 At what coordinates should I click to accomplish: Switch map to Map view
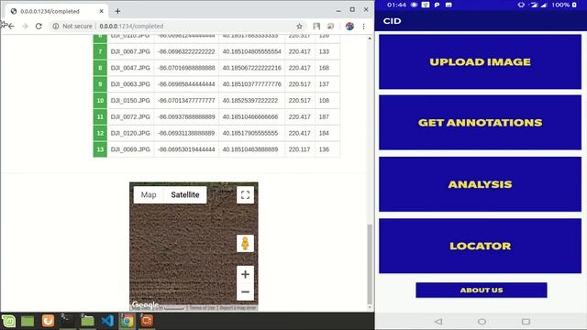point(149,195)
